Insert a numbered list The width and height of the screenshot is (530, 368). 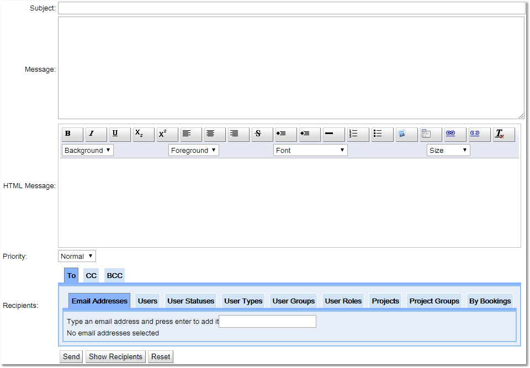coord(358,134)
